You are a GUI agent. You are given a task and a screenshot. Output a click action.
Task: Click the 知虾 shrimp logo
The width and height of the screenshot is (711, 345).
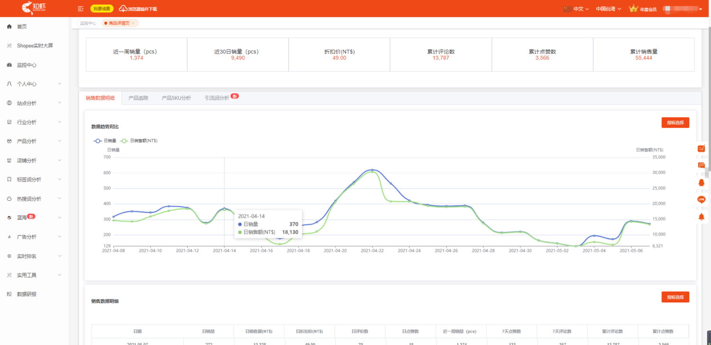pos(34,8)
